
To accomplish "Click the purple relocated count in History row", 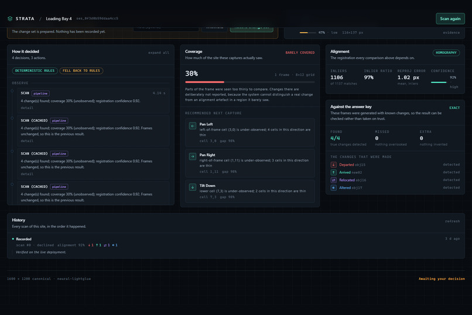I will (107, 245).
